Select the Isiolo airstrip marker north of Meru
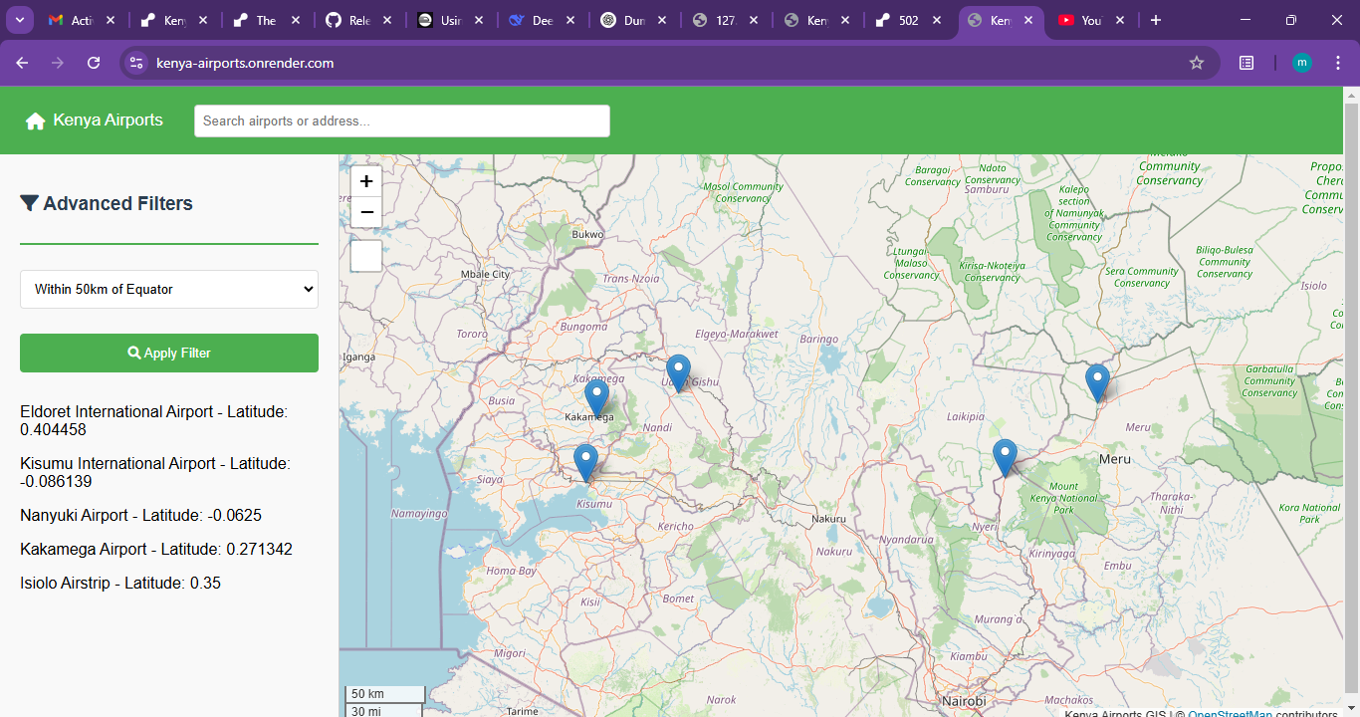The image size is (1360, 717). coord(1097,383)
